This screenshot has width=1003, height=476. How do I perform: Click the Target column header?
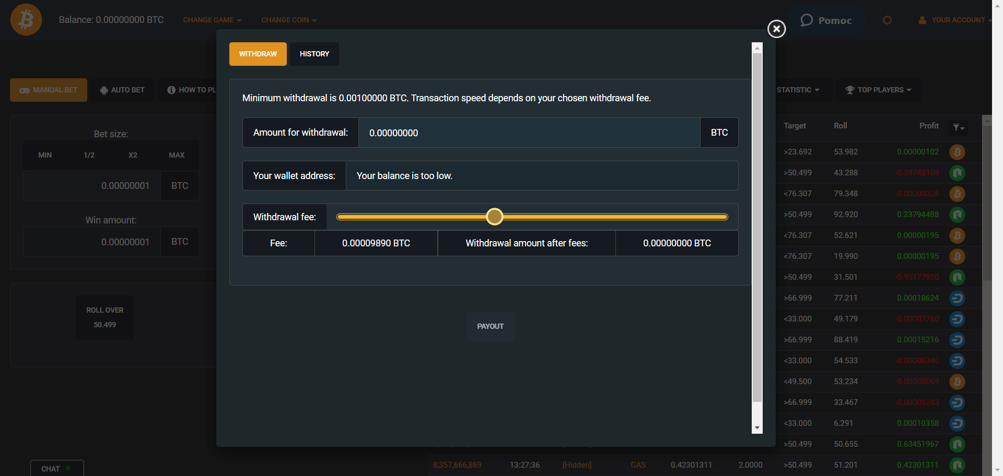click(795, 126)
